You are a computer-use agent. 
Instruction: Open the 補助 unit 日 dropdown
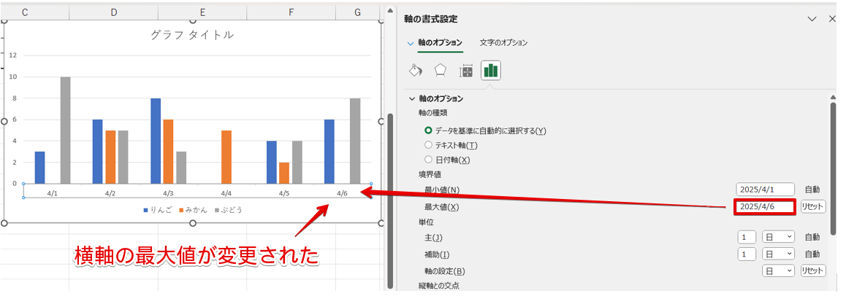click(778, 254)
